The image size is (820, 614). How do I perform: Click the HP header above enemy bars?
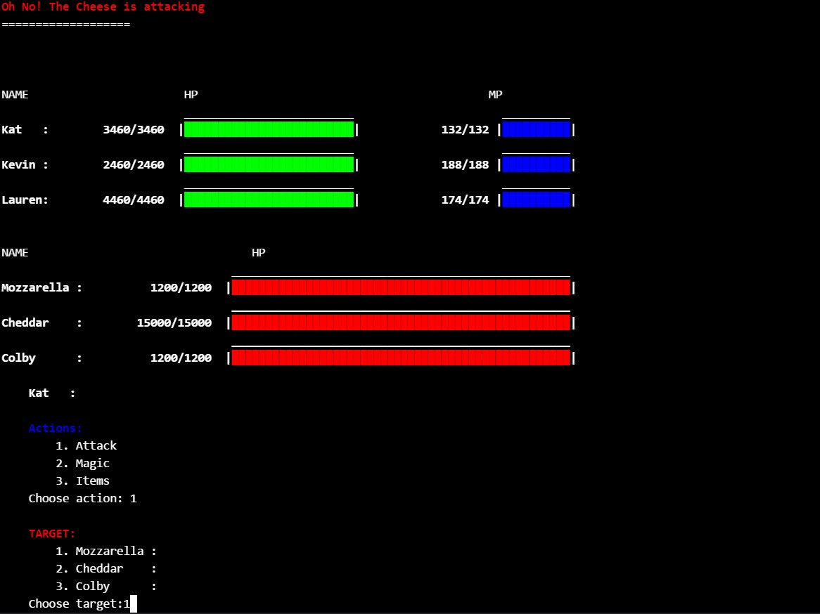click(258, 252)
